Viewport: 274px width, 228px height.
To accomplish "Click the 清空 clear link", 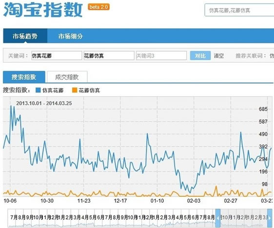I will coord(219,56).
